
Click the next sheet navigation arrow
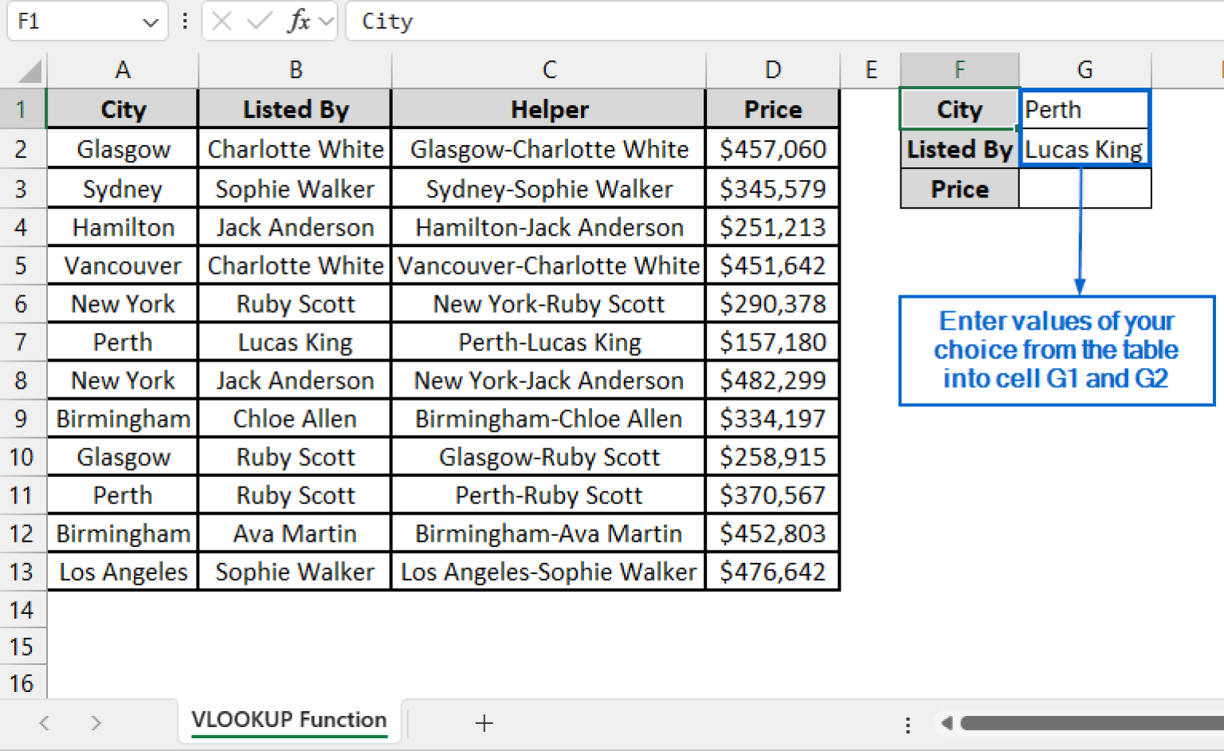pos(96,723)
